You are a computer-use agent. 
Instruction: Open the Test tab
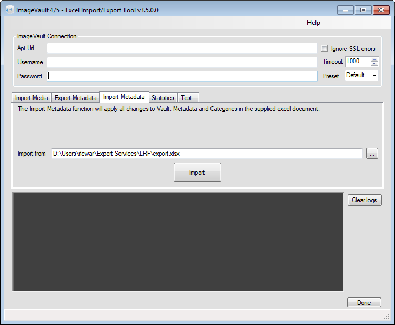pos(188,98)
